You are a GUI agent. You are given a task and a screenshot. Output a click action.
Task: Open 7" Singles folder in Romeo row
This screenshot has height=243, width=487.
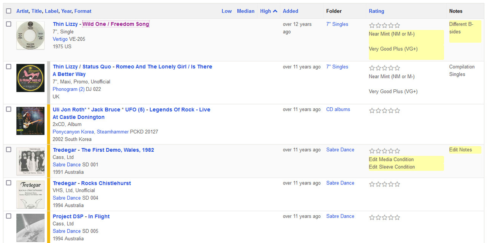(x=337, y=67)
